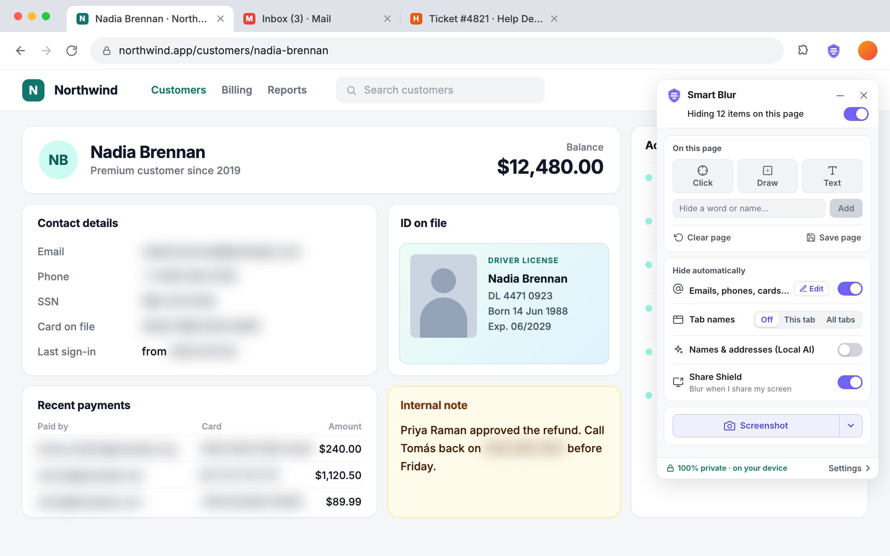
Task: Open the Reports nav item
Action: coord(287,90)
